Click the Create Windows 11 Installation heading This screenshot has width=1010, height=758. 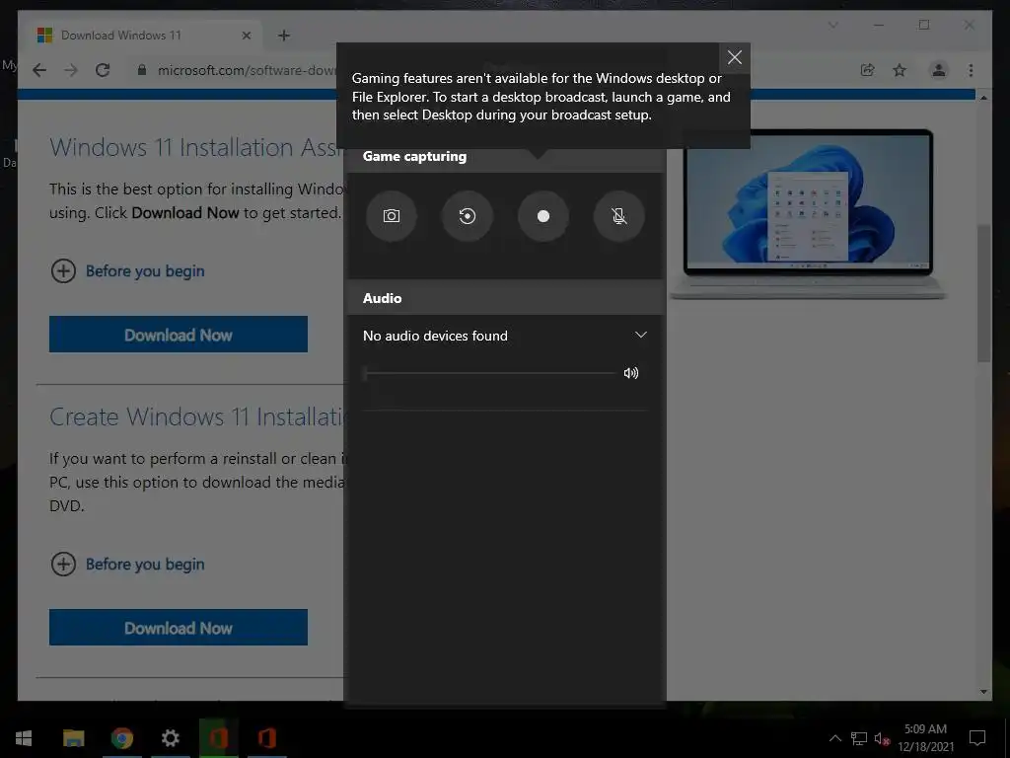click(x=197, y=417)
